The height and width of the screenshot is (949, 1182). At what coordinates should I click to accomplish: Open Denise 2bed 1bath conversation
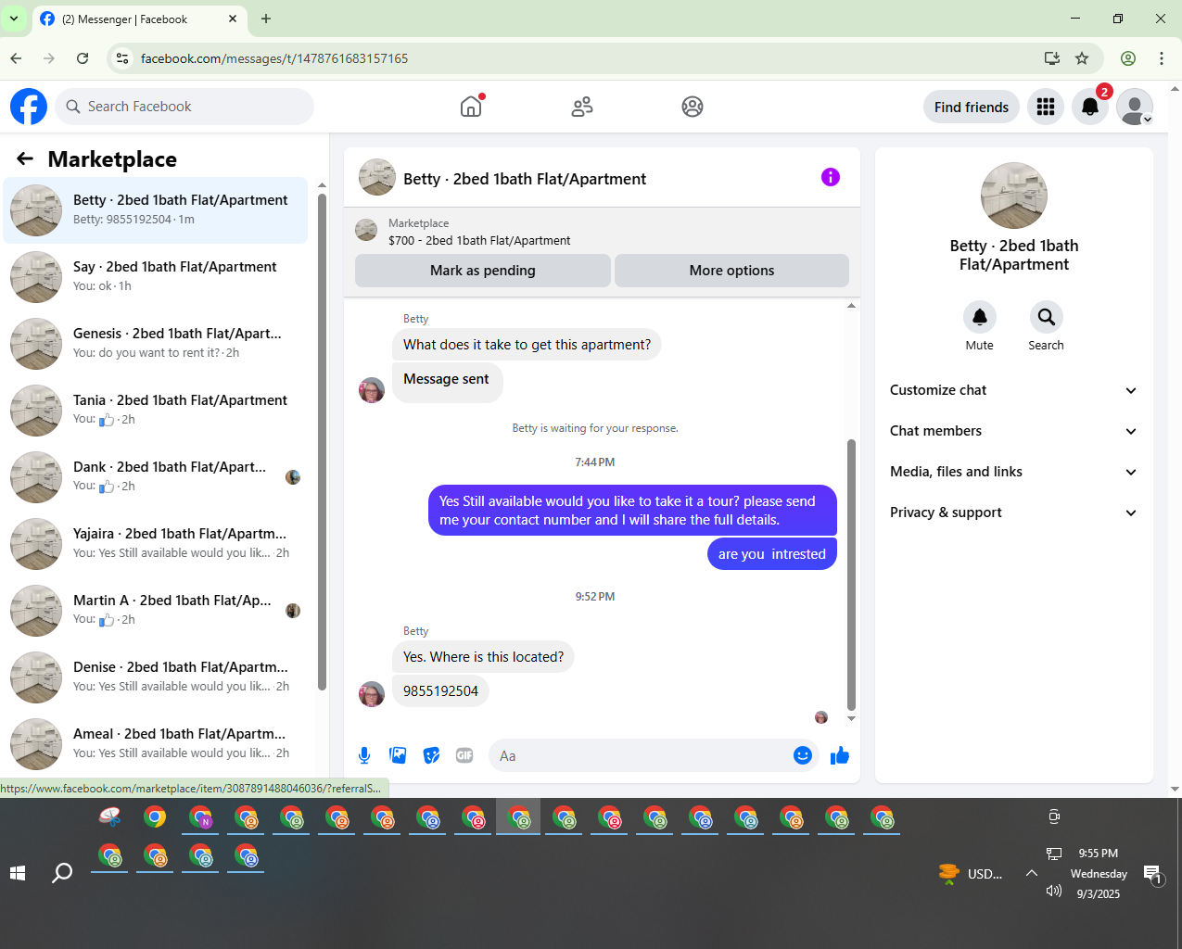[x=156, y=677]
